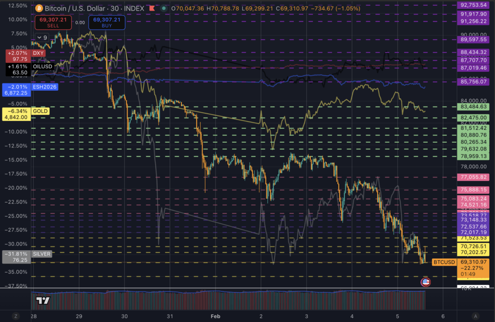Select the 81,512.42 price level label

[473, 128]
